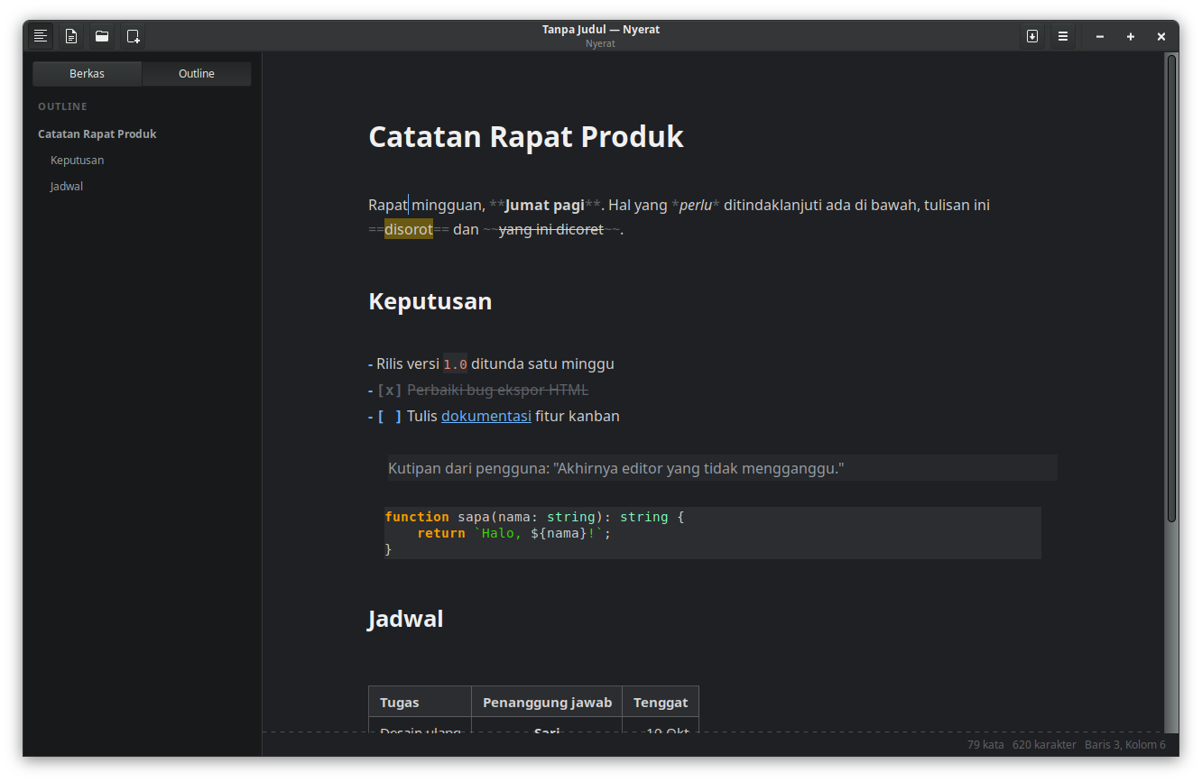
Task: Click the Baris 3, Kolom 6 status indicator
Action: (1125, 745)
